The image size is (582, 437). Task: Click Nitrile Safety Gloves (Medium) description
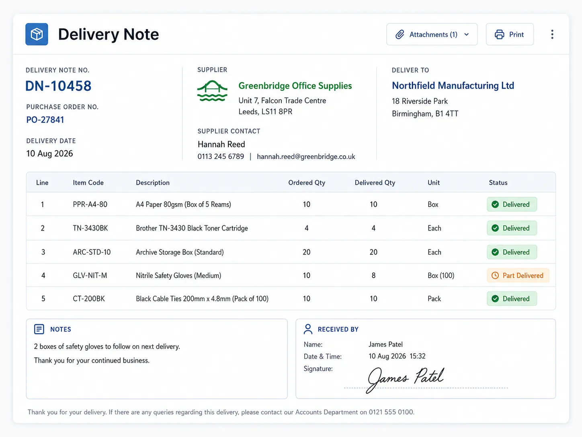pos(178,276)
